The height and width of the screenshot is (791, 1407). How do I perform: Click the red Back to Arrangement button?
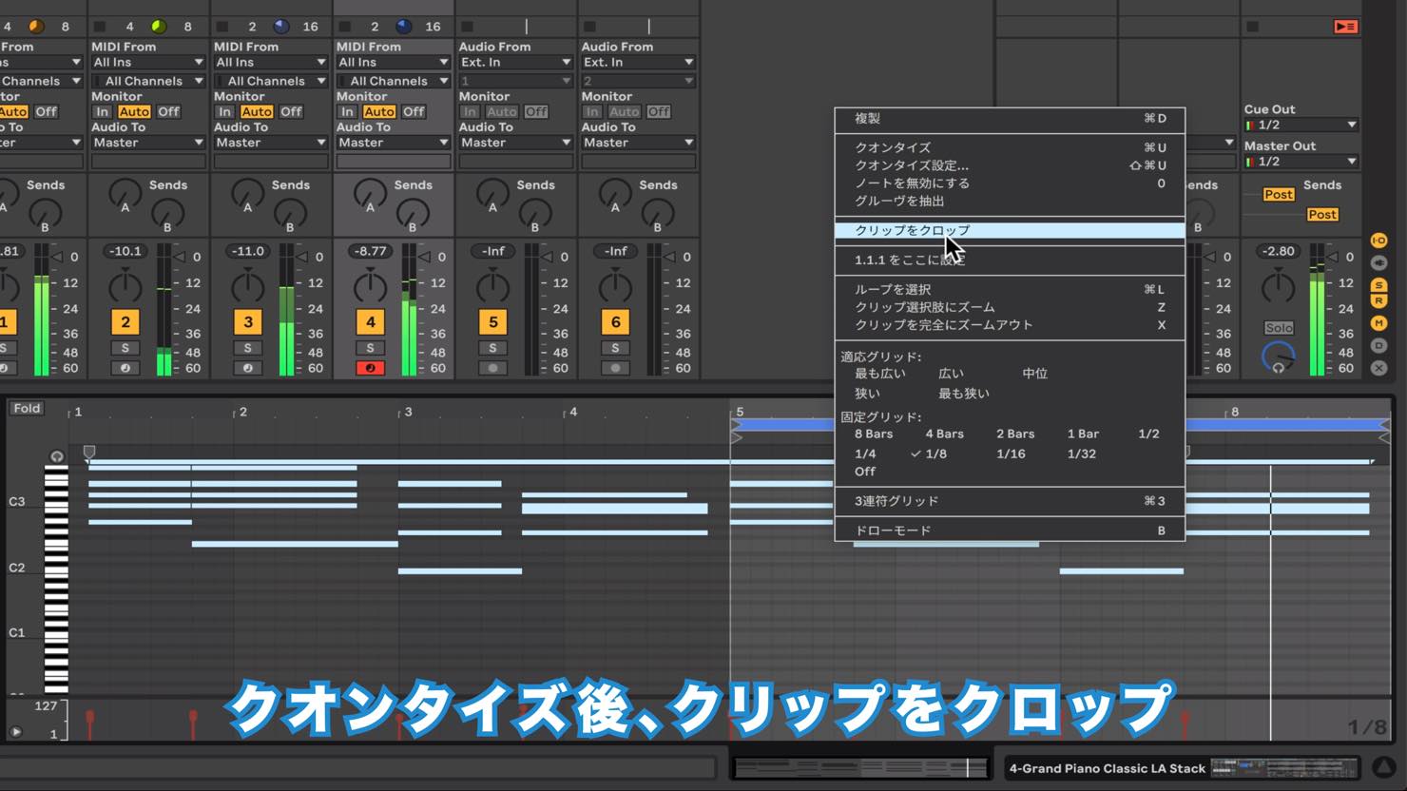1345,27
